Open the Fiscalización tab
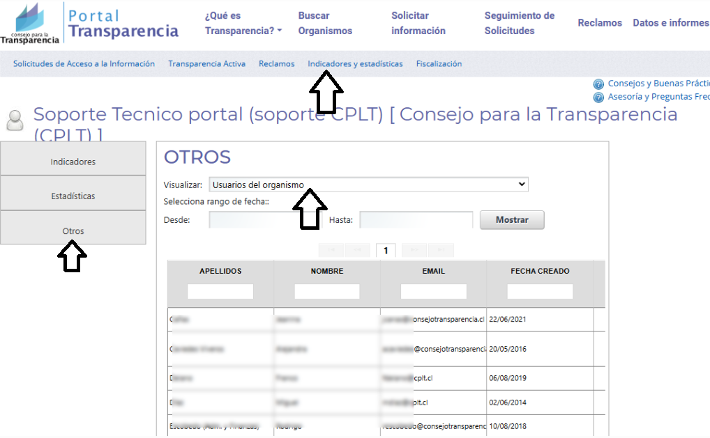Screen dimensions: 710x438 (439, 63)
